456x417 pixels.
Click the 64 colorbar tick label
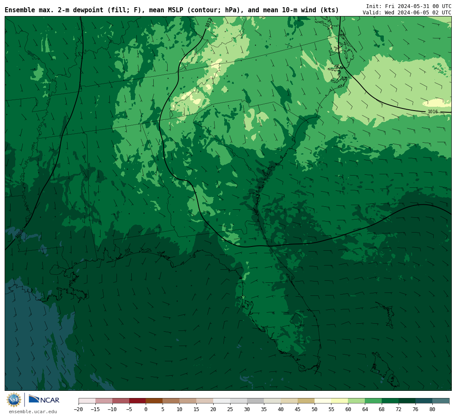point(365,409)
